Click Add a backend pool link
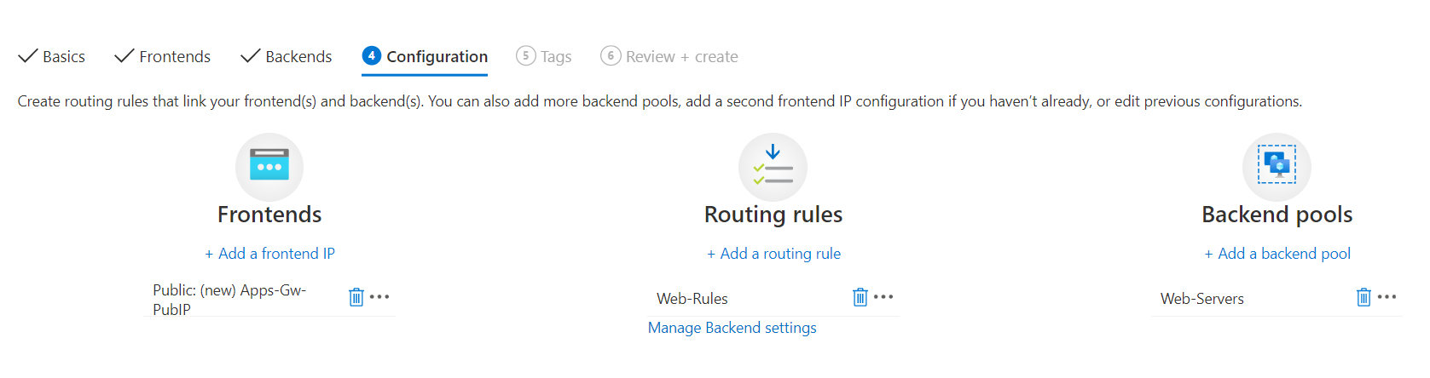The width and height of the screenshot is (1430, 378). pos(1277,254)
